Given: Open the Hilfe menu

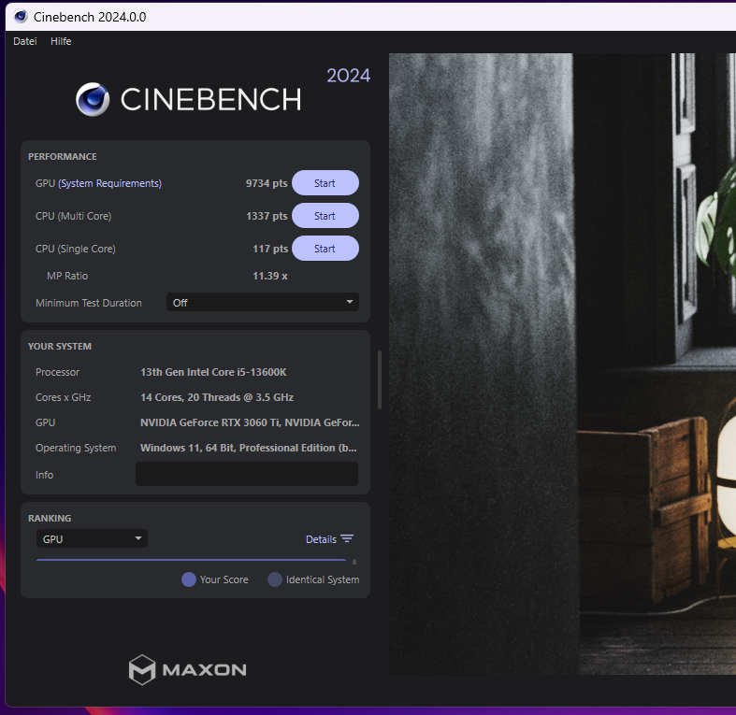Looking at the screenshot, I should pyautogui.click(x=61, y=41).
